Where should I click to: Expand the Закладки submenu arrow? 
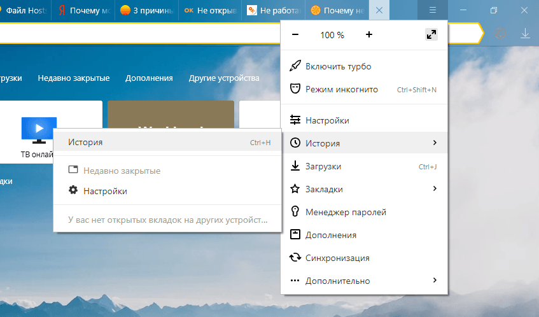coord(435,188)
